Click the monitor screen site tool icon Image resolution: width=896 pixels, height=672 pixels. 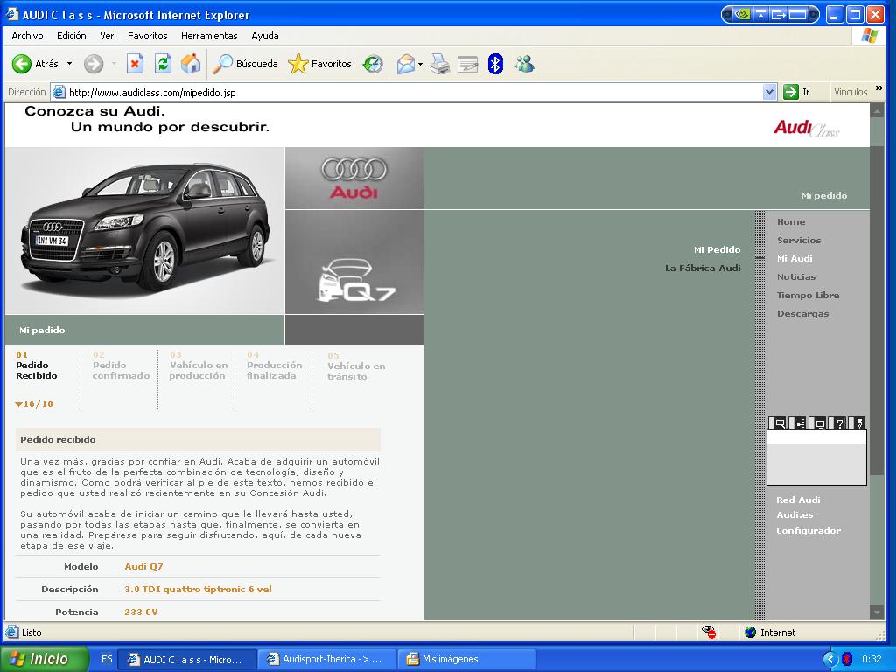point(819,423)
